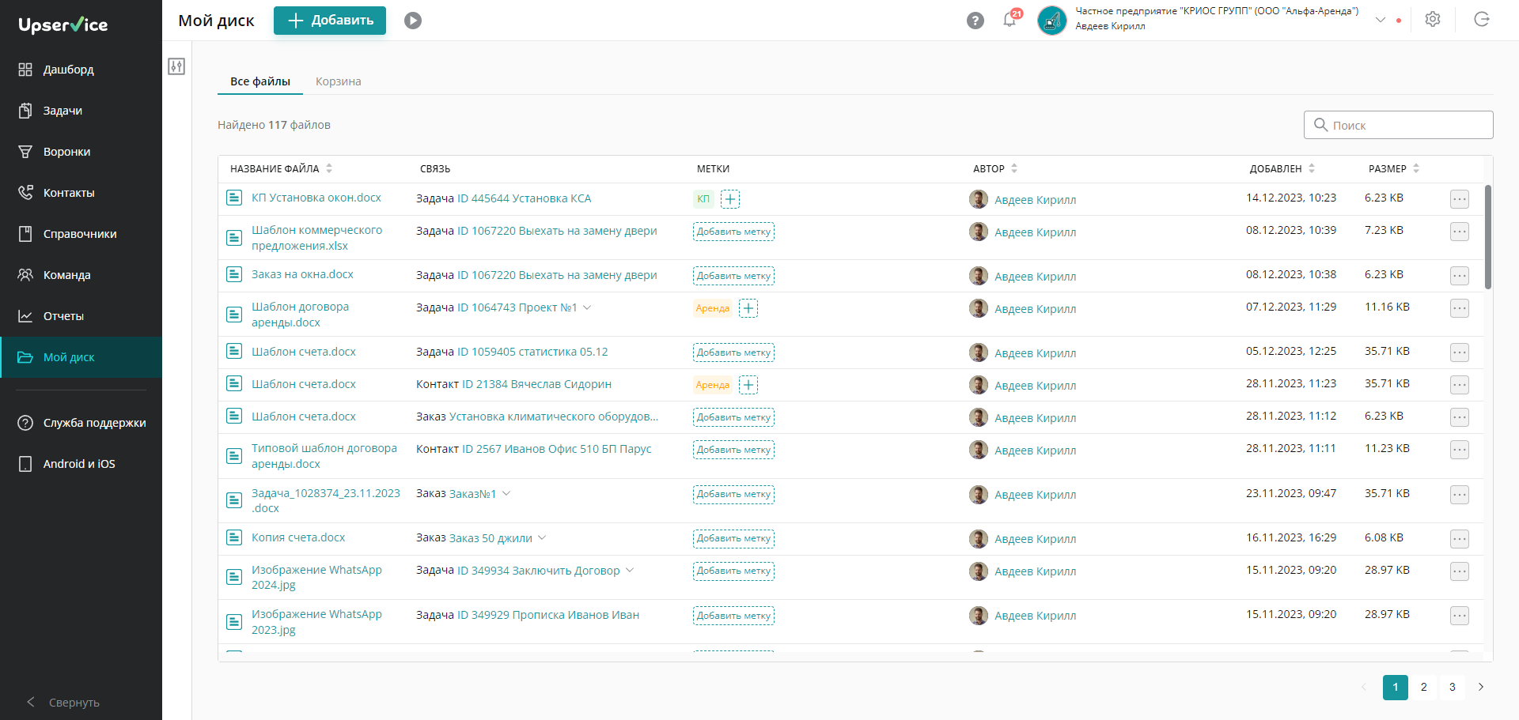The width and height of the screenshot is (1519, 720).
Task: Click the logout icon in header
Action: click(x=1482, y=20)
